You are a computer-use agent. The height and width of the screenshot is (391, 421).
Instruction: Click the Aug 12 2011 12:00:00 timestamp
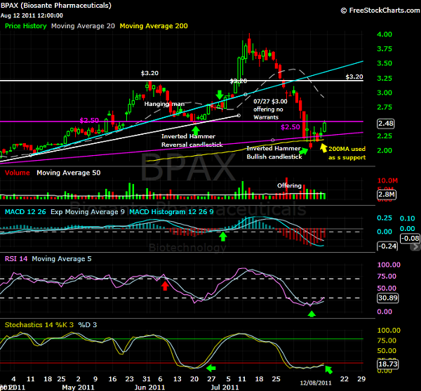click(x=32, y=15)
